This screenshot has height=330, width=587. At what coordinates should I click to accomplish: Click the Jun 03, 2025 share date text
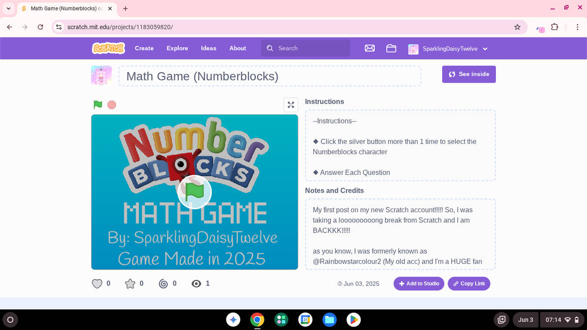point(361,284)
